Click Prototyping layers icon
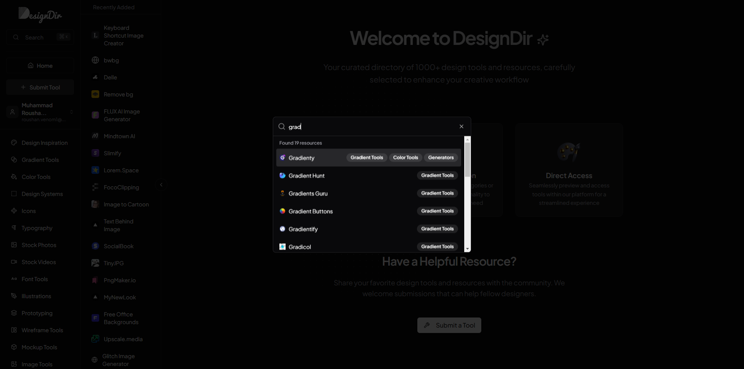This screenshot has height=369, width=744. point(14,313)
